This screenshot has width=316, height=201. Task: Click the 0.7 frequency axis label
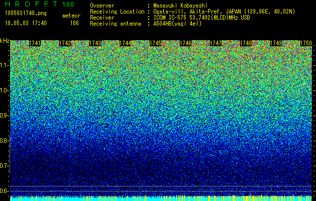click(x=4, y=166)
